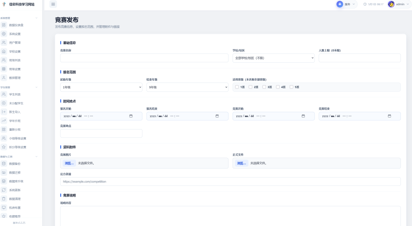
Task: Check the 1班 checkbox
Action: (x=237, y=87)
